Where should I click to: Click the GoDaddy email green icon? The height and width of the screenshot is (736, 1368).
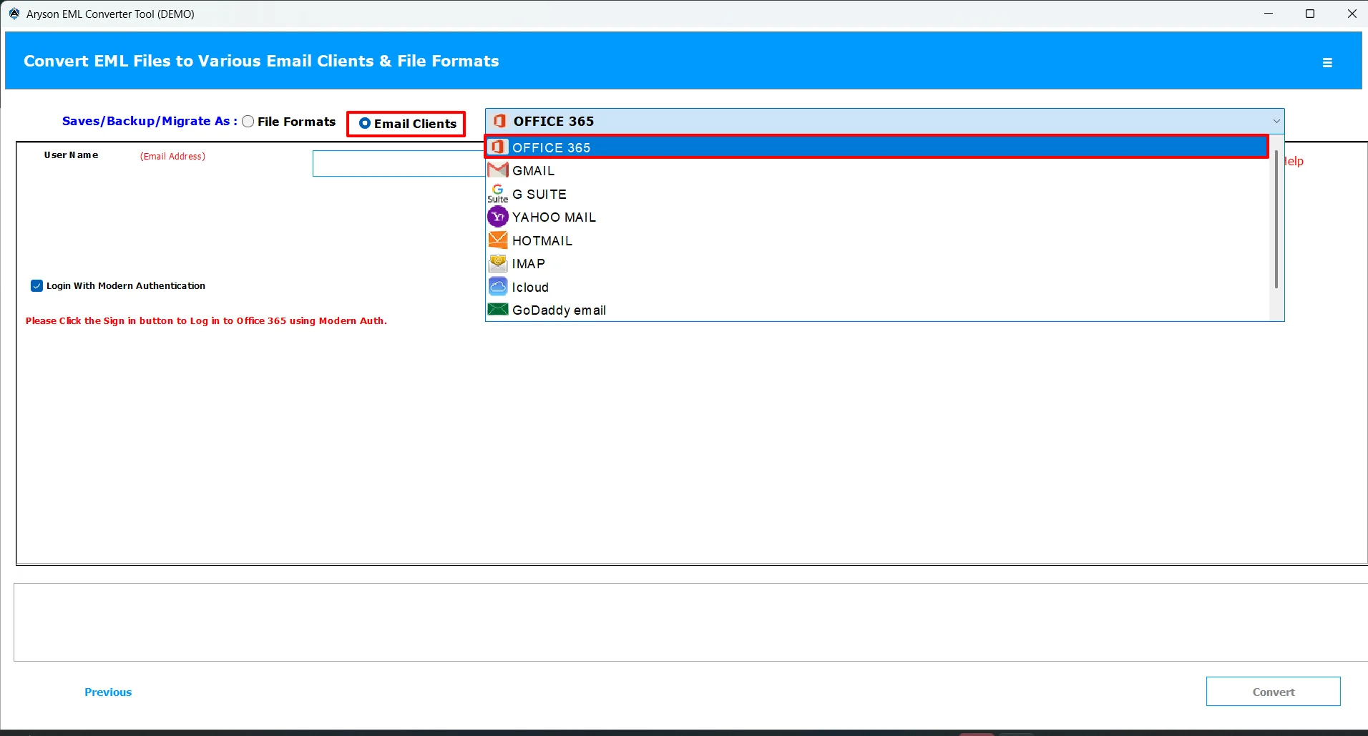click(x=498, y=310)
